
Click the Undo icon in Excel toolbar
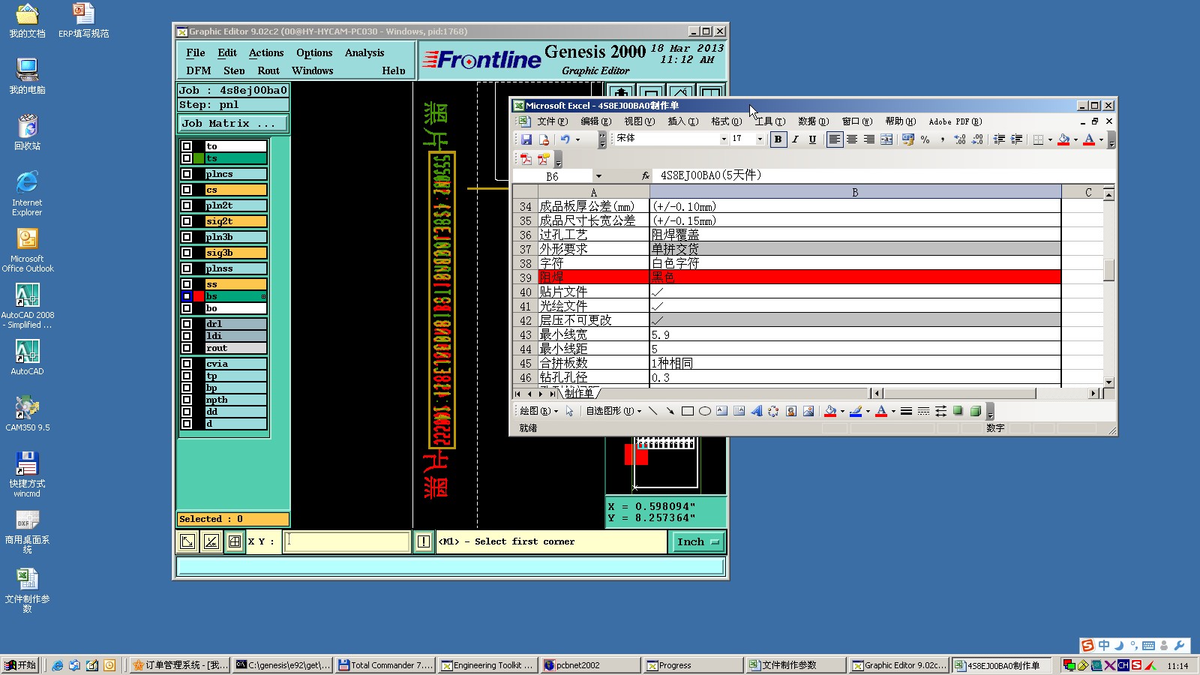[x=565, y=139]
